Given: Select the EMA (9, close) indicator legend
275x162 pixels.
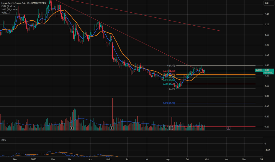Looking at the screenshot, I should coord(9,6).
